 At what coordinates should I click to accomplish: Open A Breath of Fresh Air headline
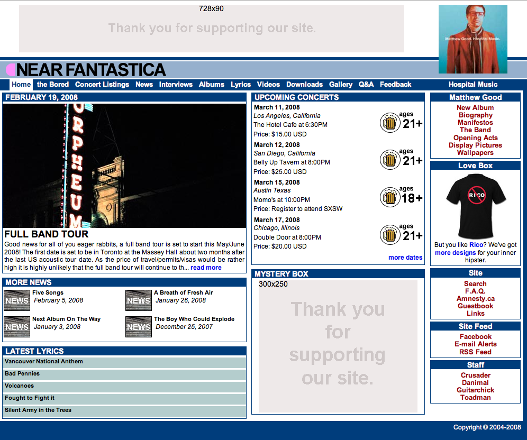pos(184,292)
